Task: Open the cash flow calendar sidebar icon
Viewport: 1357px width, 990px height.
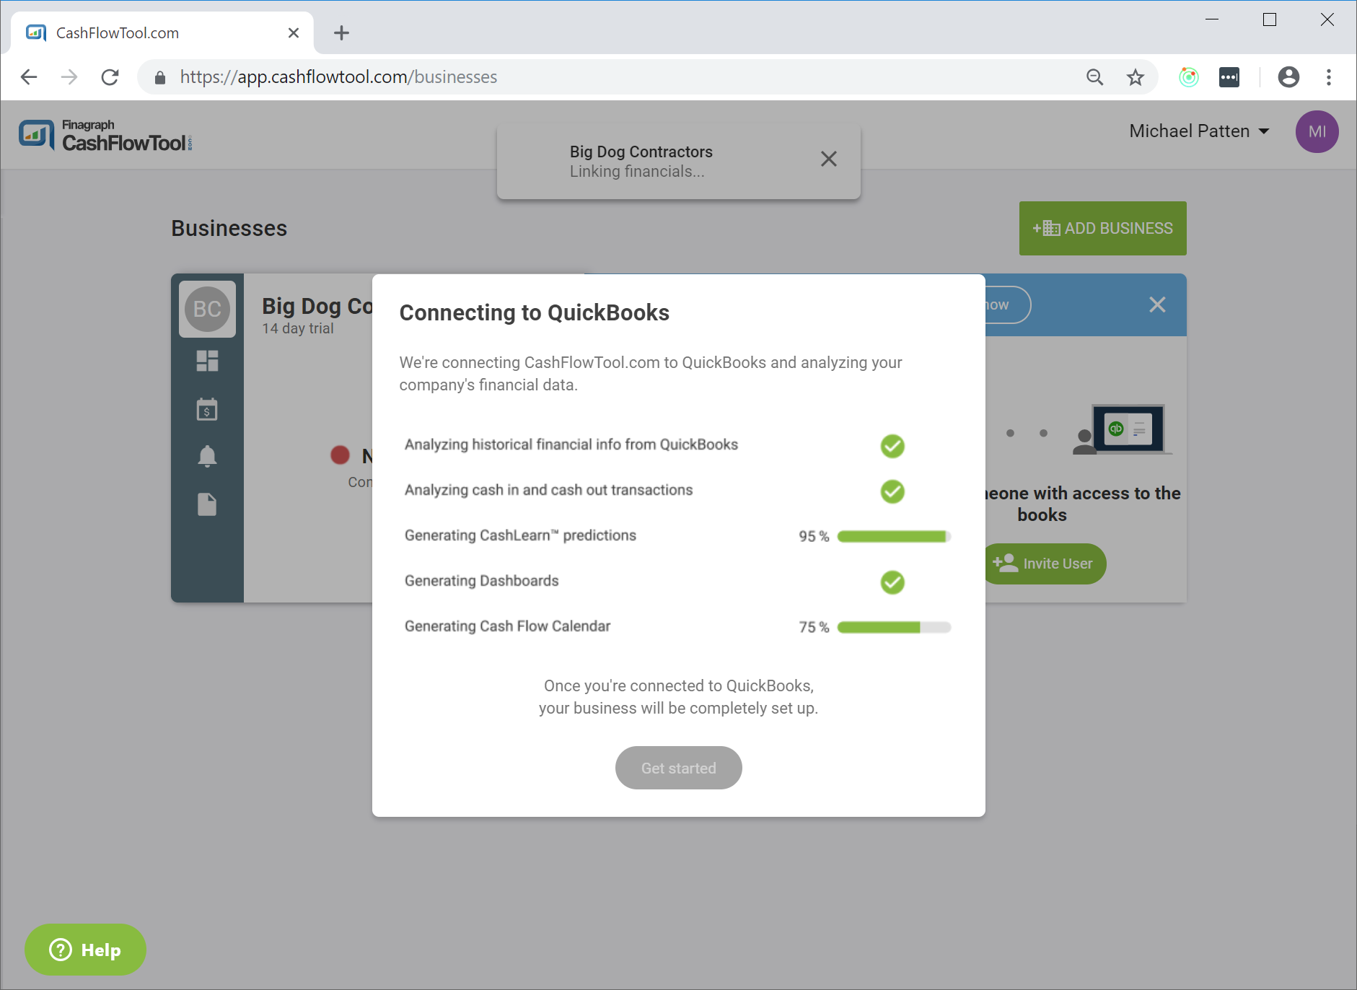Action: click(x=207, y=409)
